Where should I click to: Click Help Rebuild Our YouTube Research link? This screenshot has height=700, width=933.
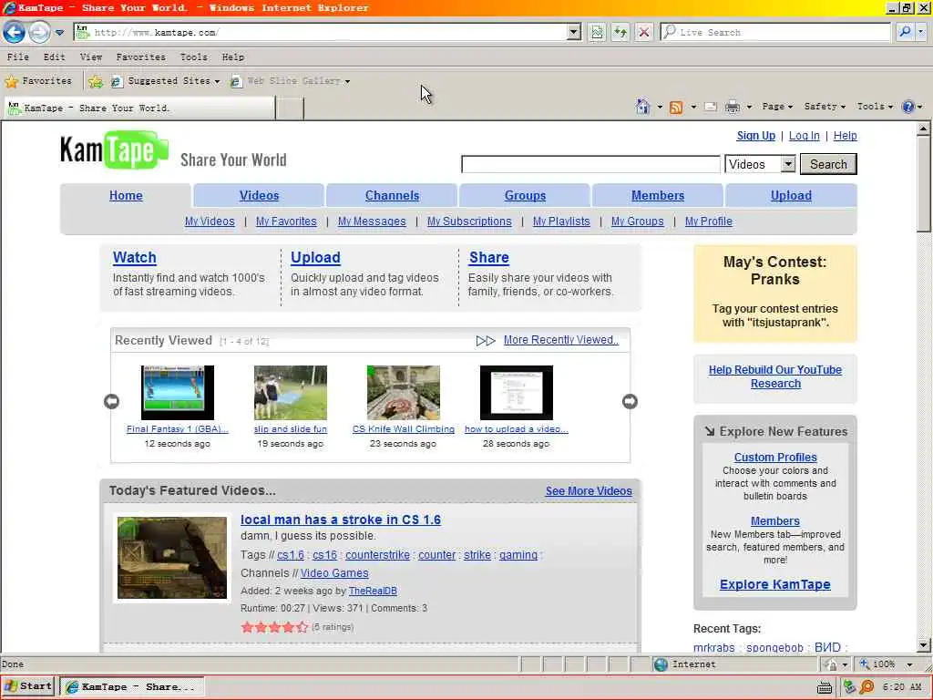point(775,376)
